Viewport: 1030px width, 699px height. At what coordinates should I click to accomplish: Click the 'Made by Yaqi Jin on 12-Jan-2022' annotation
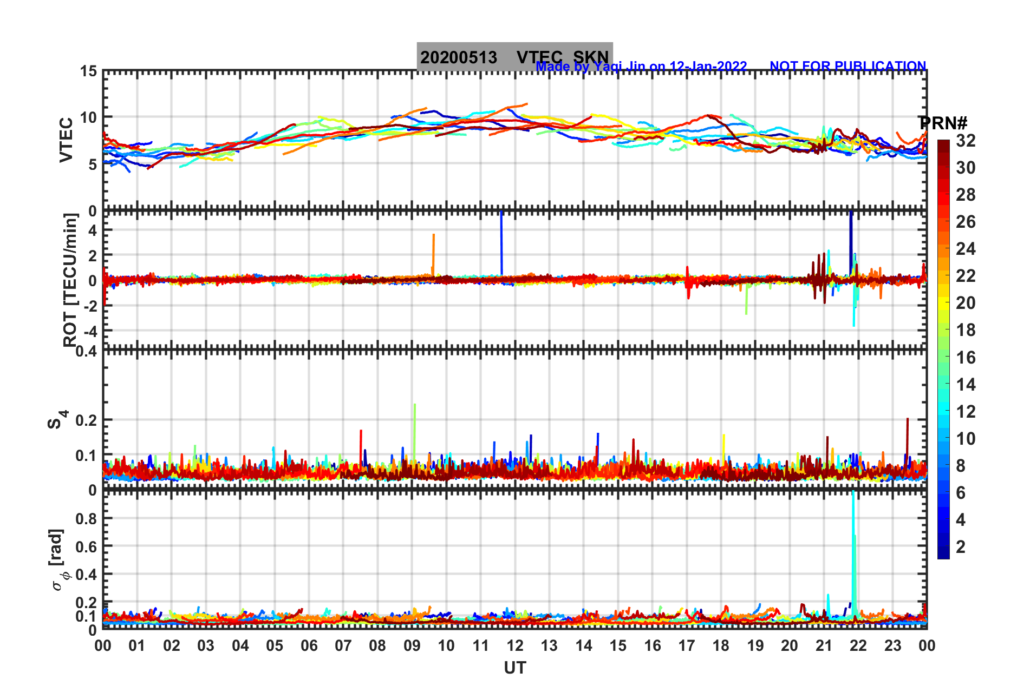pyautogui.click(x=641, y=67)
